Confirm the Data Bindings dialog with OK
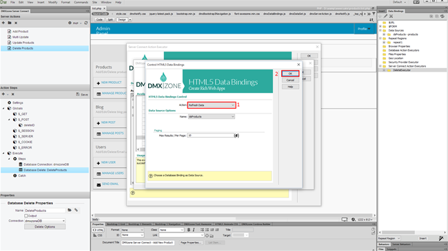 click(x=290, y=74)
